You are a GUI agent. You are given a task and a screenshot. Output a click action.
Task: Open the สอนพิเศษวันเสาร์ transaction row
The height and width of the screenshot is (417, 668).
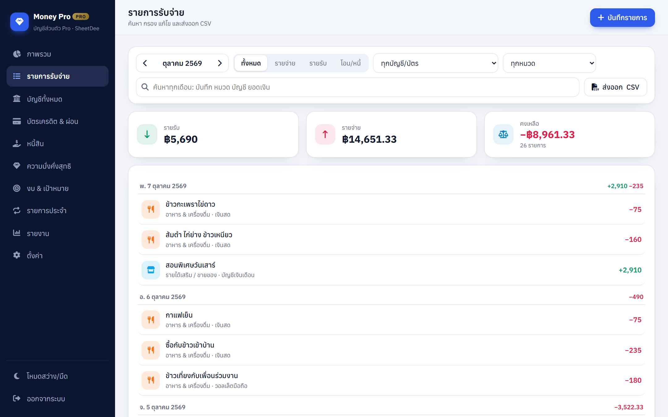point(391,270)
